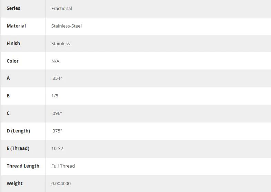Select the N/A color value

(x=55, y=61)
